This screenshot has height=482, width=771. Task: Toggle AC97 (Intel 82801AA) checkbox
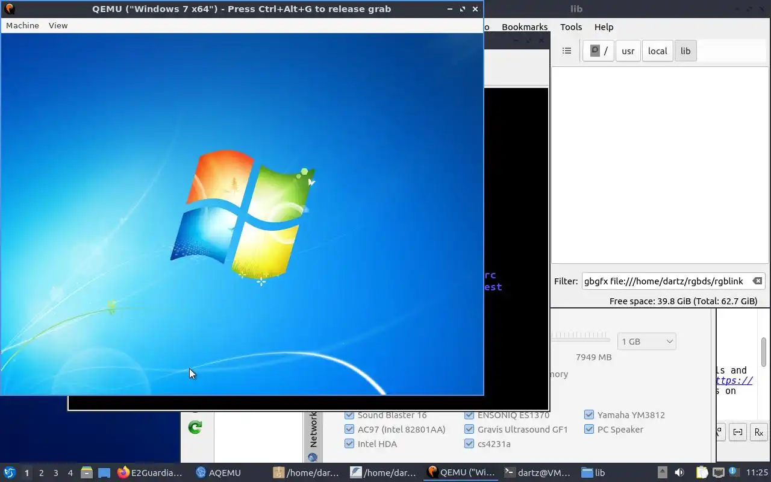349,429
